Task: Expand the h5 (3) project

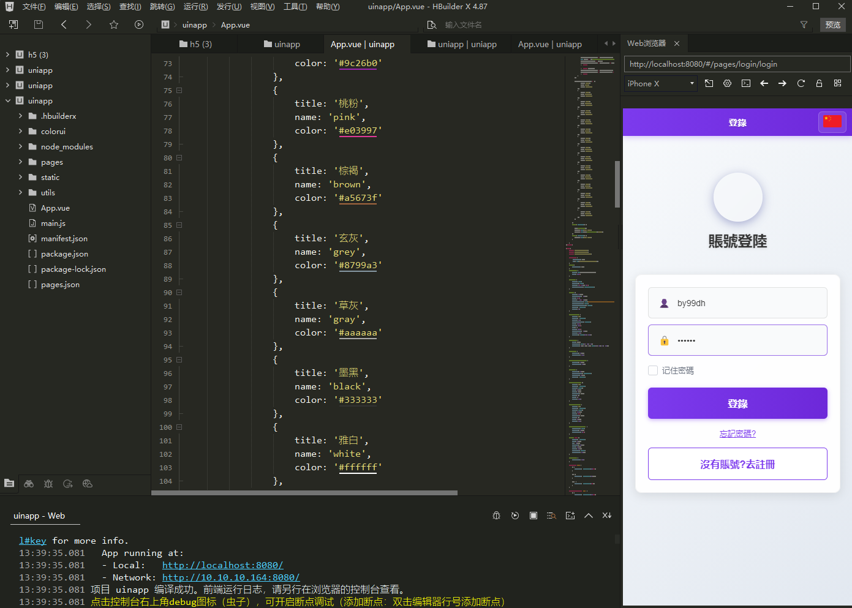Action: coord(7,54)
